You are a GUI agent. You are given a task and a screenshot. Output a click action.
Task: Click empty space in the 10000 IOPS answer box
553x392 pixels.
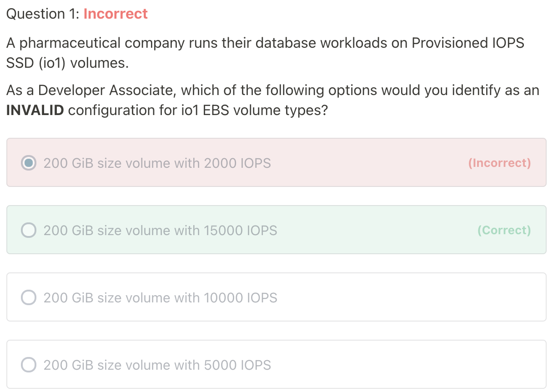[x=409, y=297]
